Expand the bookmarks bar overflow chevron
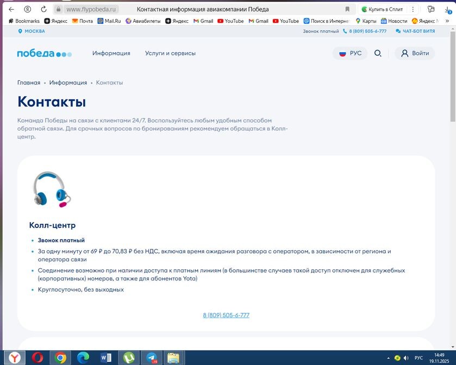Viewport: 456px width, 365px height. [447, 21]
